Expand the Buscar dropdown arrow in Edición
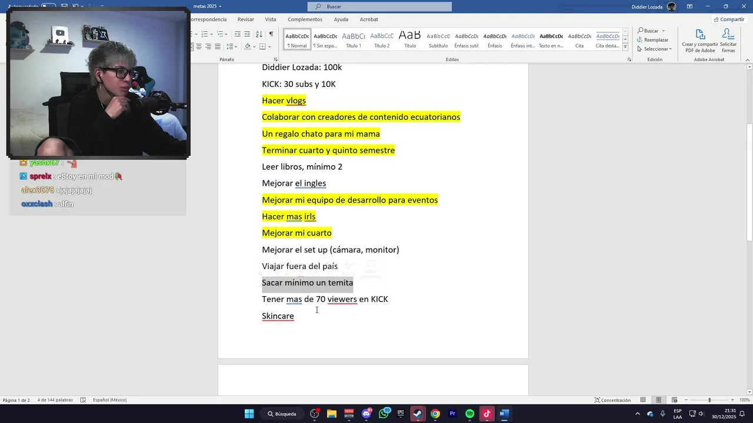Viewport: 753px width, 423px height. pos(663,31)
